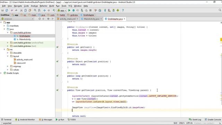
Task: Click the Stop square icon
Action: [90, 10]
